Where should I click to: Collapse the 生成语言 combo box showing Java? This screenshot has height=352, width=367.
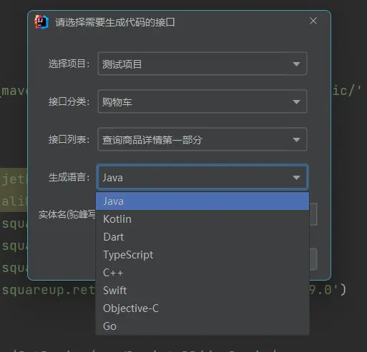[202, 177]
